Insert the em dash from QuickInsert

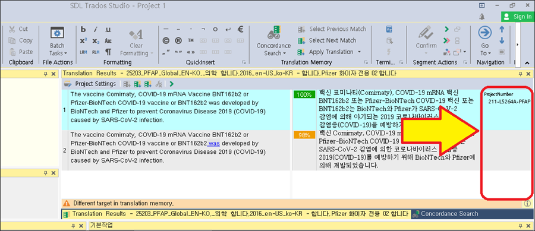[166, 29]
